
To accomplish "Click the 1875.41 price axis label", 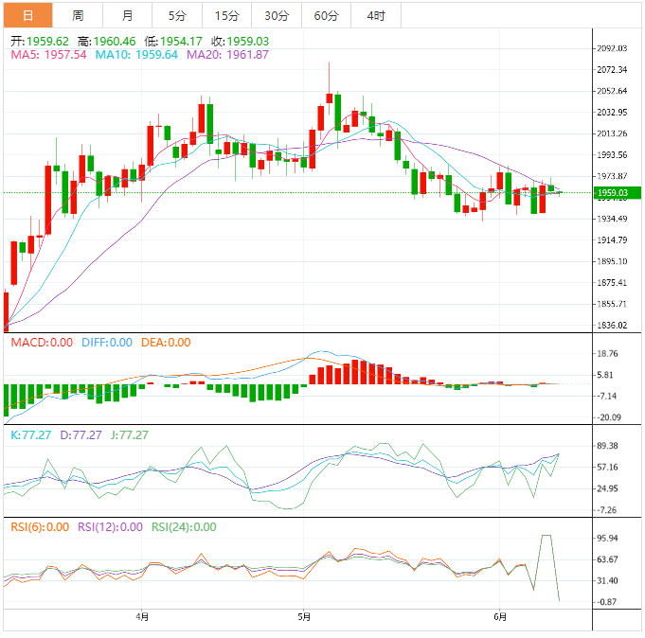I will 612,283.
